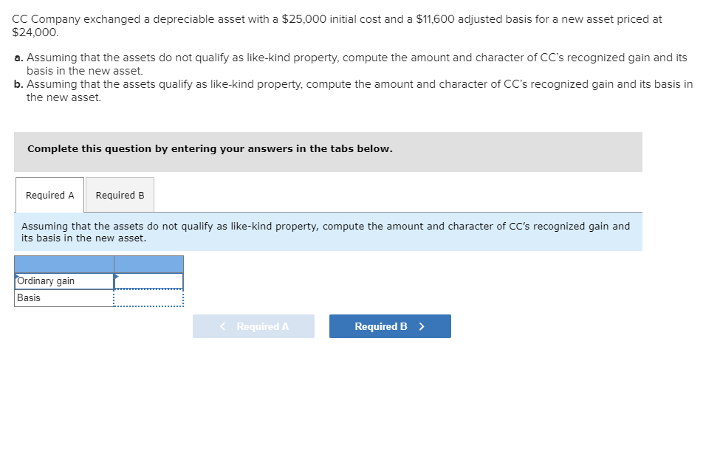Click the $24,000 value in the question

point(32,31)
